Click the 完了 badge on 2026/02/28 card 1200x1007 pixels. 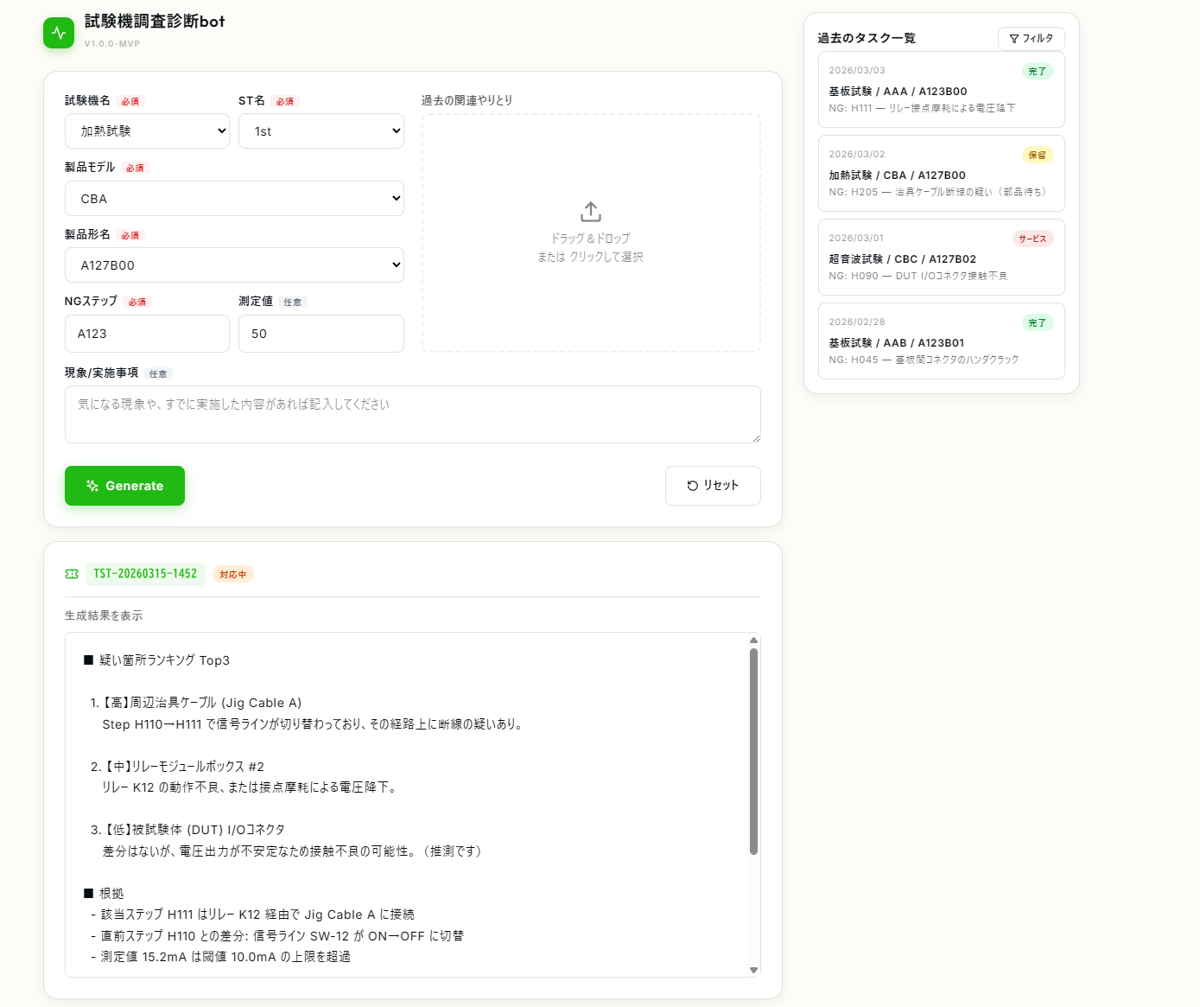(x=1038, y=323)
